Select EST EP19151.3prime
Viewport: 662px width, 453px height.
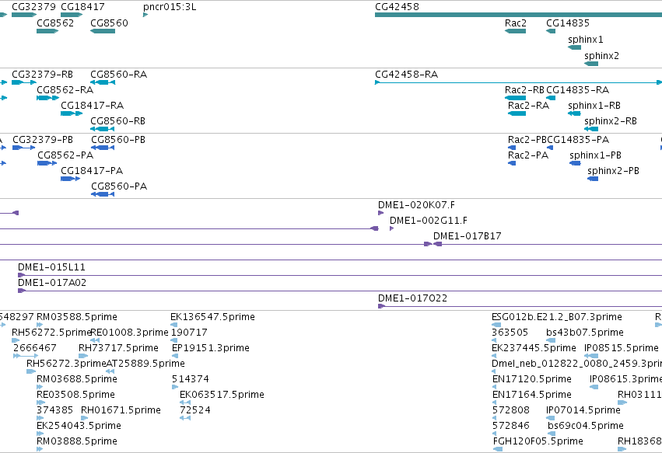(x=175, y=356)
